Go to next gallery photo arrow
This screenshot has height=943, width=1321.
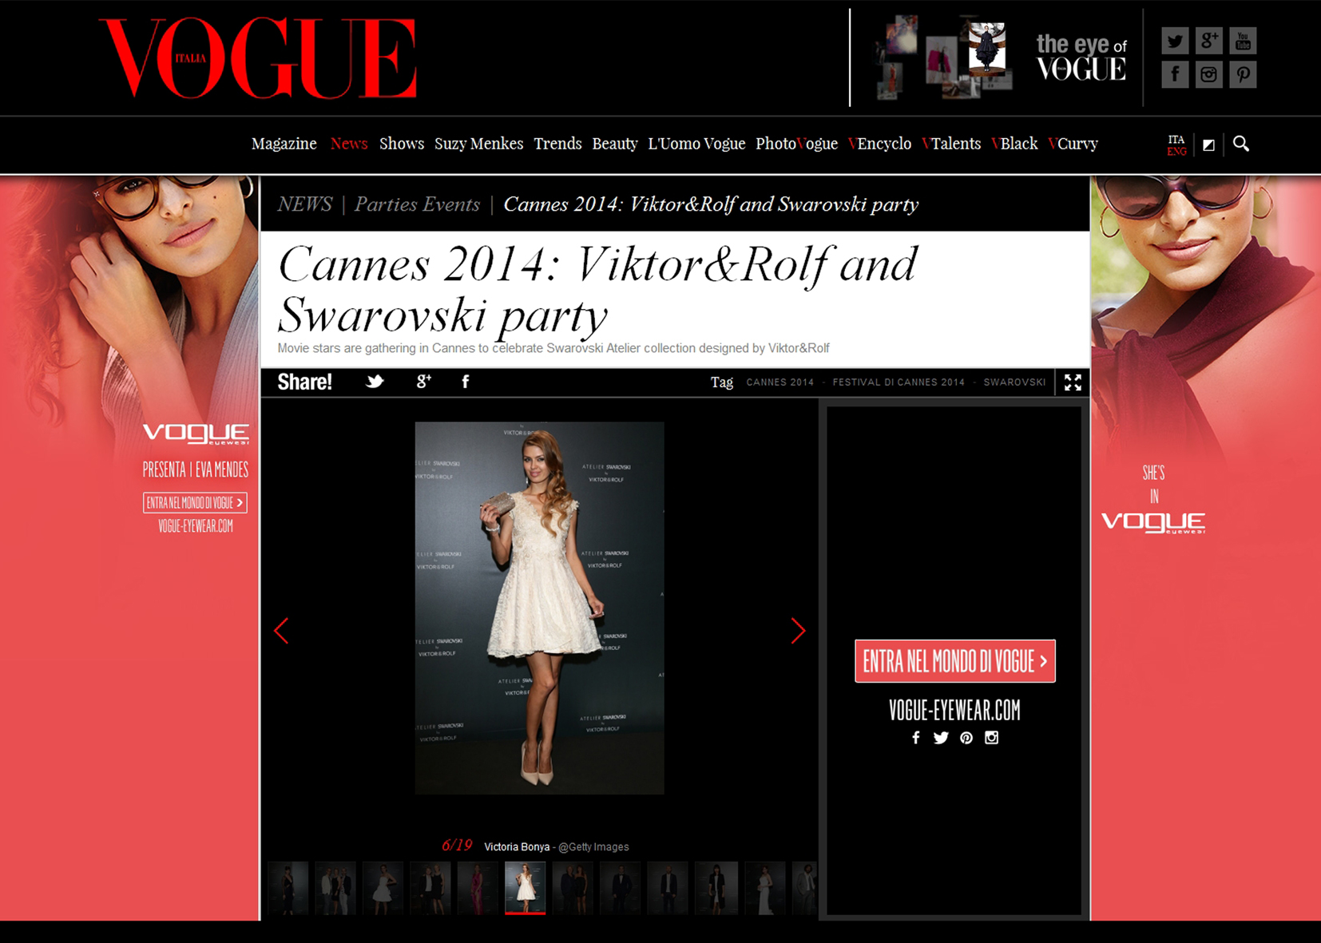[797, 631]
